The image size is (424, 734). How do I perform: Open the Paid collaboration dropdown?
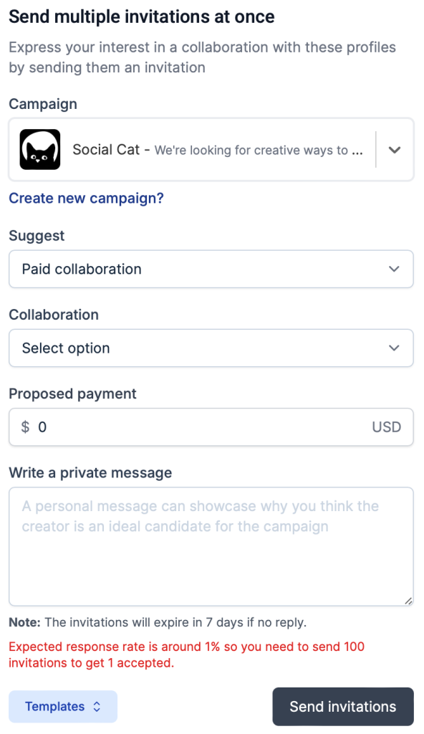pyautogui.click(x=211, y=270)
